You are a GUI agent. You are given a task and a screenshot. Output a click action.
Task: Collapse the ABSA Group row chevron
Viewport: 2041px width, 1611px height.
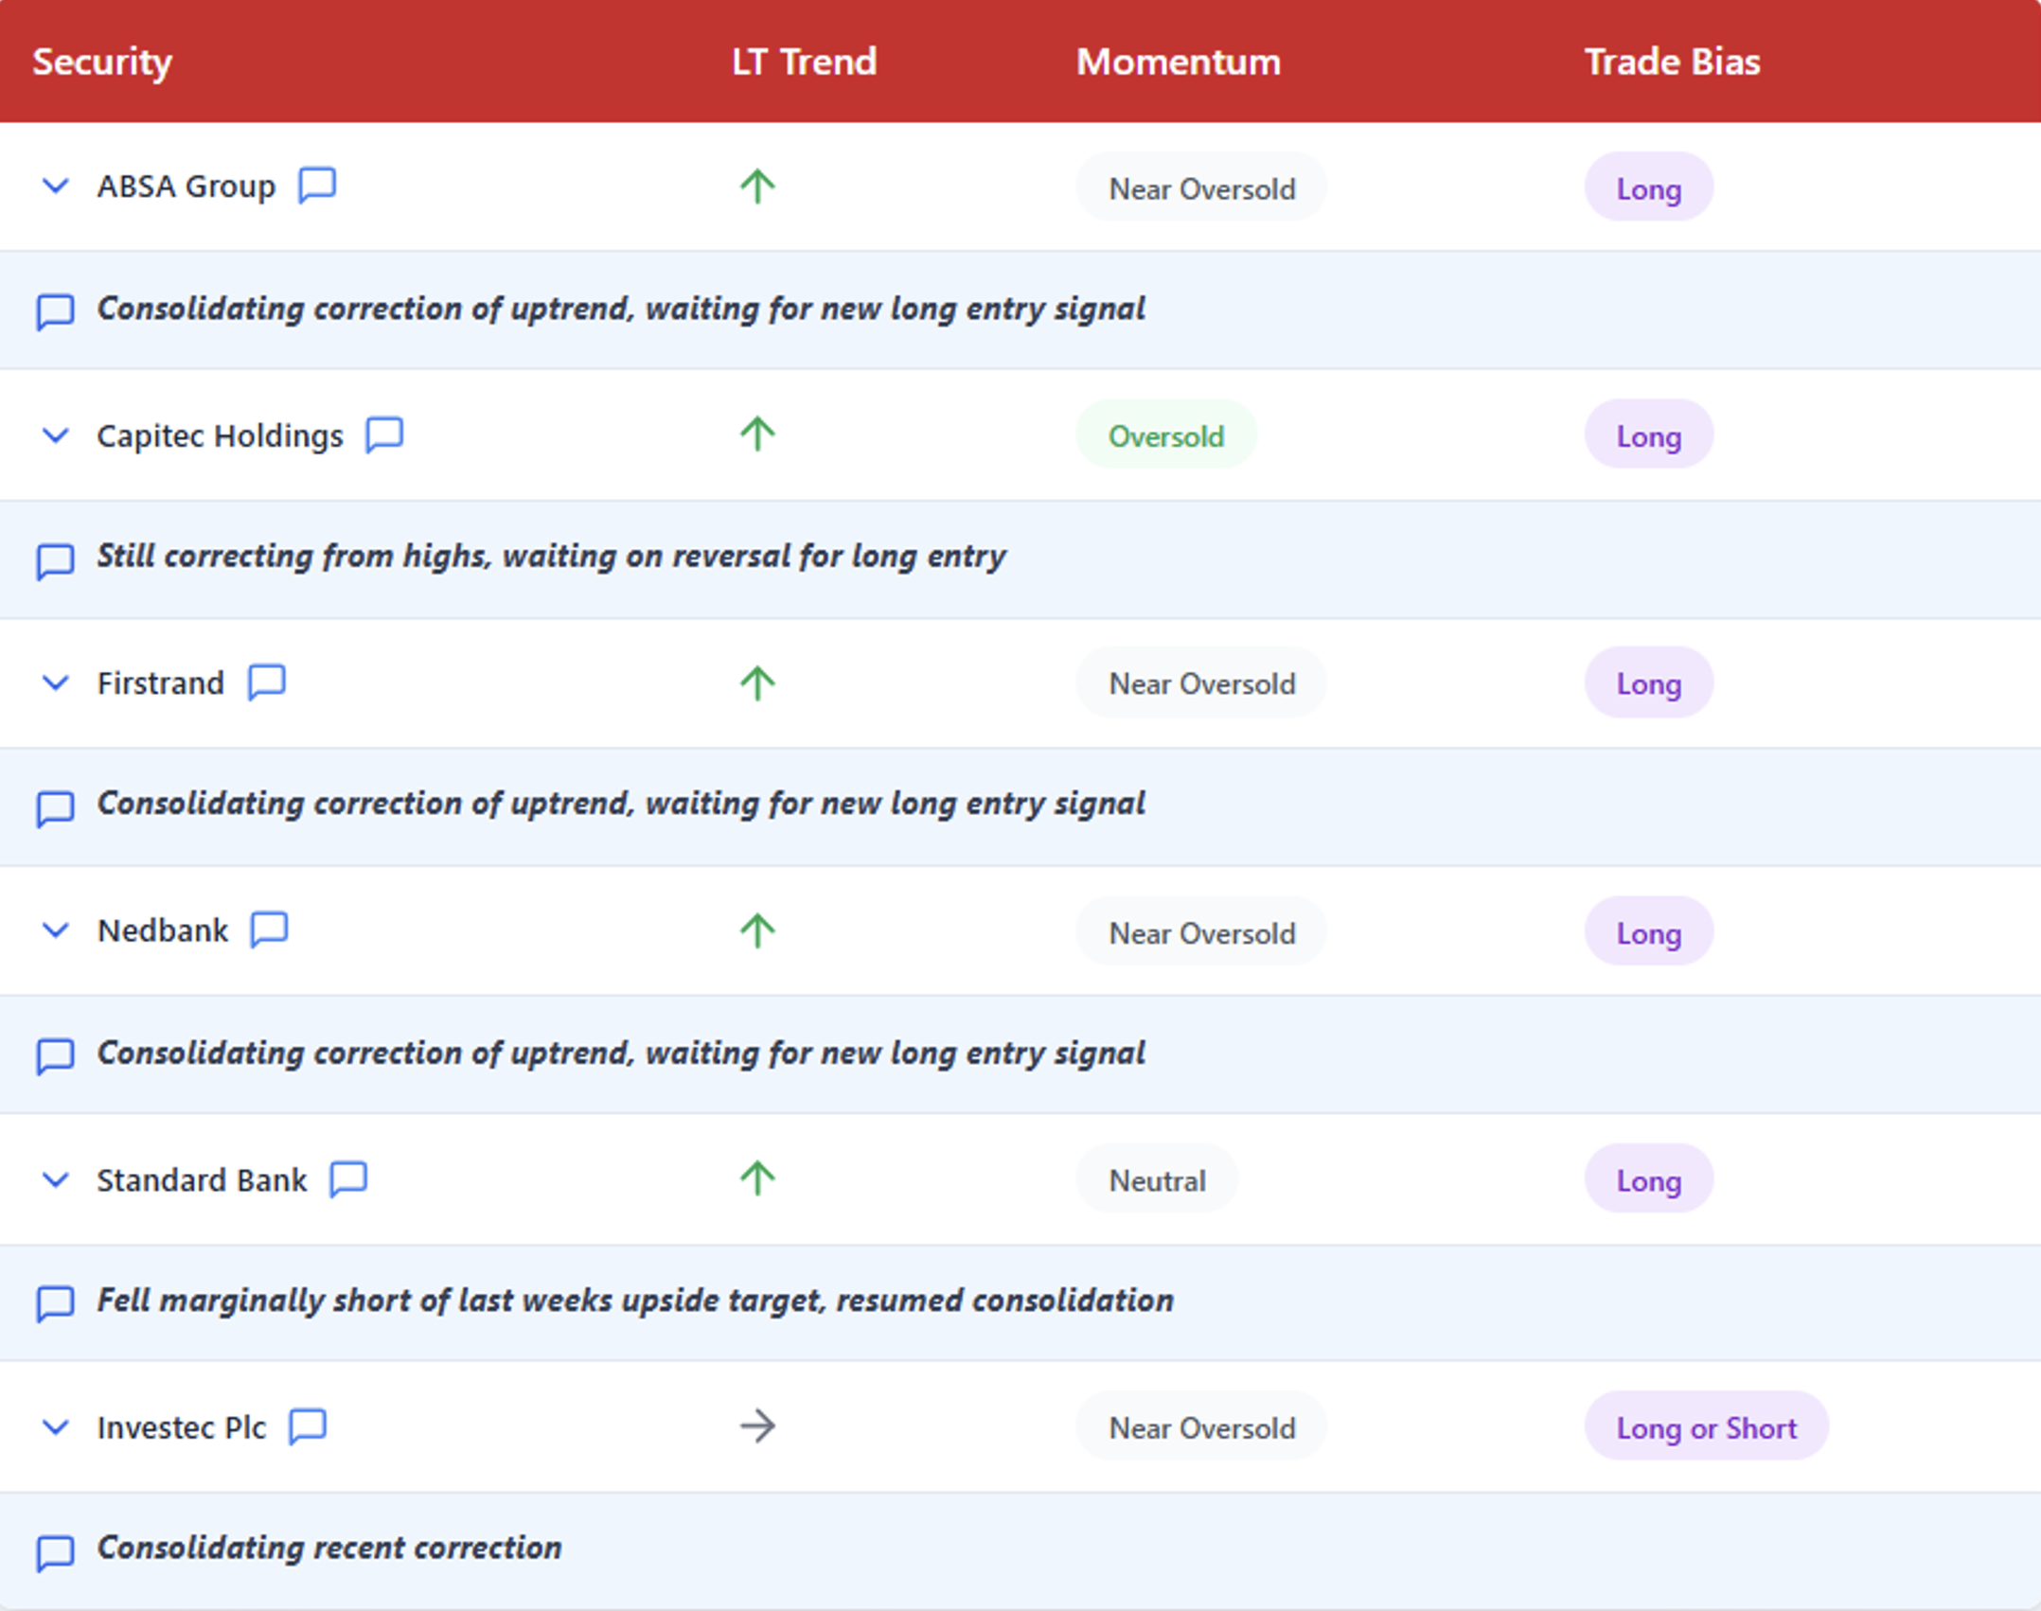[x=56, y=186]
